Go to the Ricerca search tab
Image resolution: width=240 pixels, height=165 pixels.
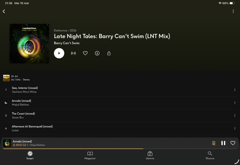(x=210, y=155)
